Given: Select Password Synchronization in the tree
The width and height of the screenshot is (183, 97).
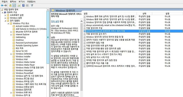Looking at the screenshot, I should (x=27, y=43).
